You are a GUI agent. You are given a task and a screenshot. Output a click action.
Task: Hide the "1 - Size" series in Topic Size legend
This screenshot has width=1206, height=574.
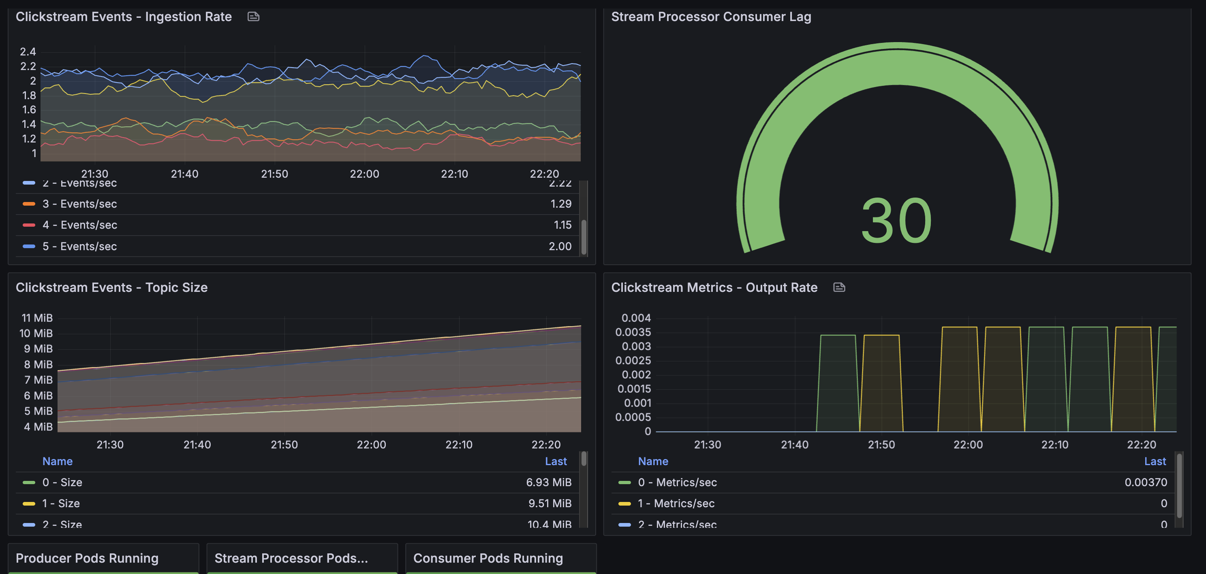[61, 503]
